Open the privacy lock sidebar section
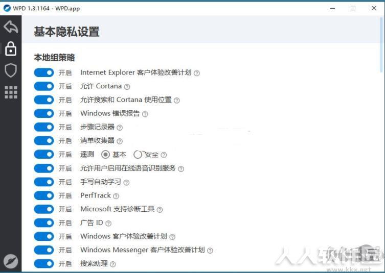 tap(11, 48)
